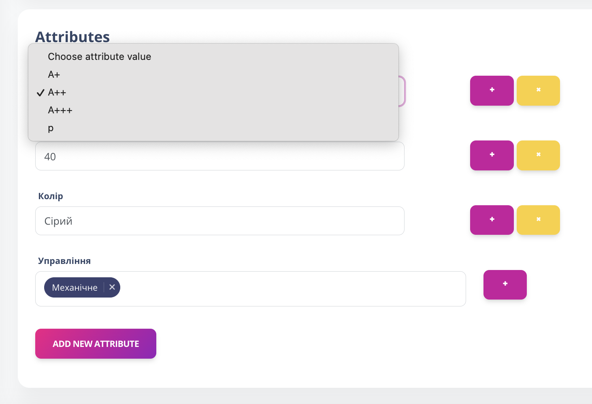The width and height of the screenshot is (592, 404).
Task: Open the dropdown showing value 40
Action: click(219, 157)
